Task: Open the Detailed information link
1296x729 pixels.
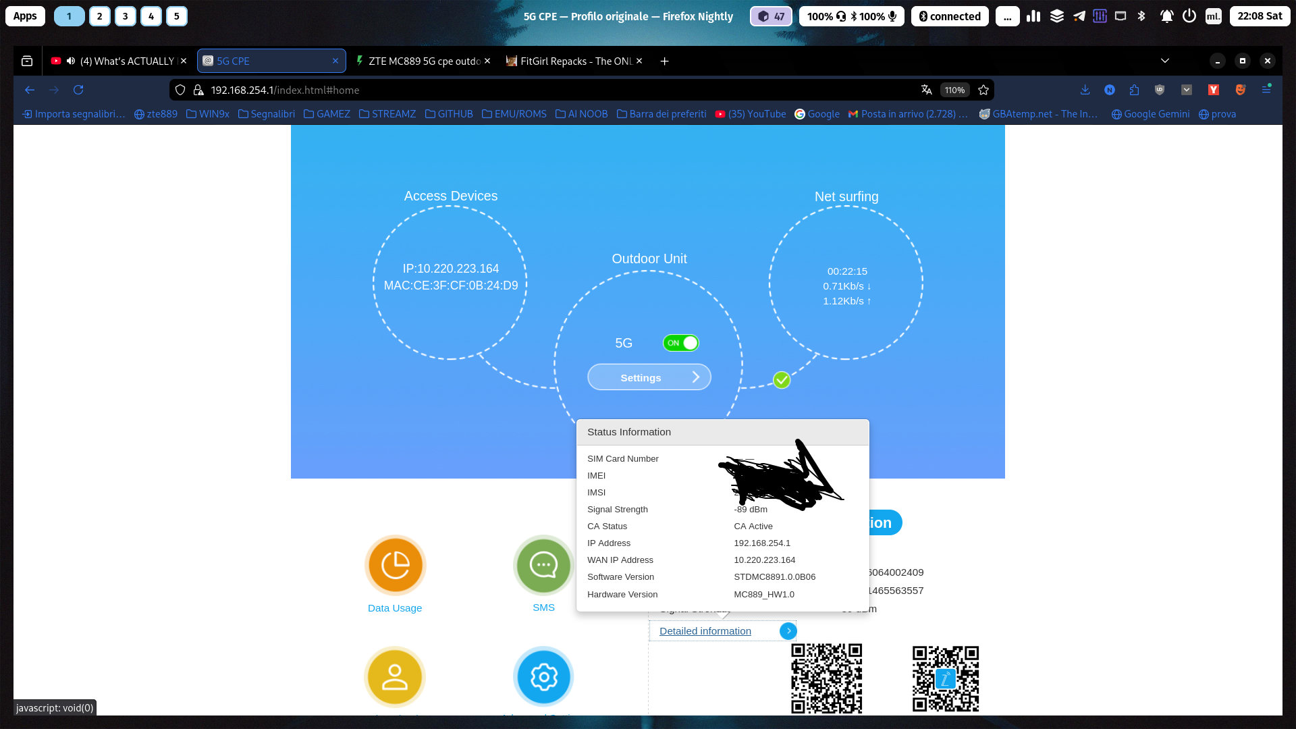Action: (x=705, y=631)
